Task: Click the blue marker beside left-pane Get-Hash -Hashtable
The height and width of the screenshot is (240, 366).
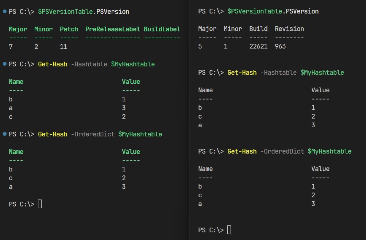Action: point(4,64)
